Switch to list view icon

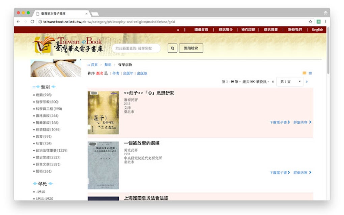click(310, 73)
